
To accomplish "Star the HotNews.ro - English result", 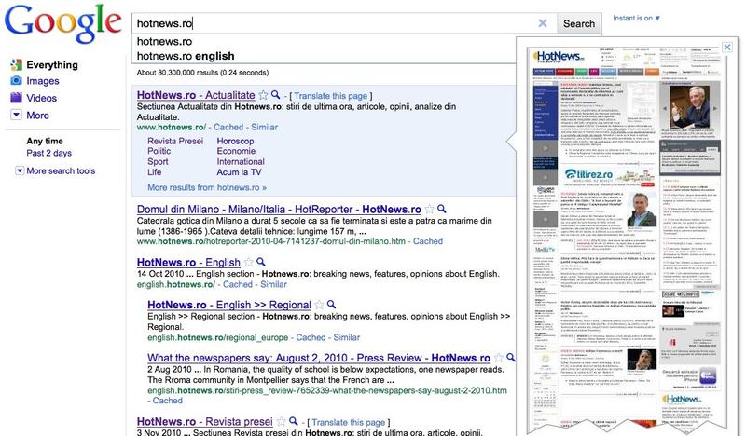I will tap(248, 262).
